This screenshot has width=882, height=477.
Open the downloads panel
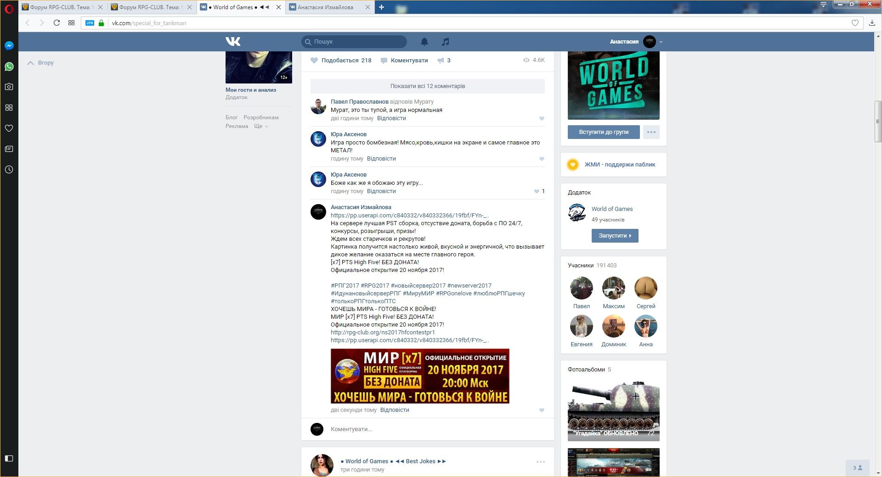(872, 23)
